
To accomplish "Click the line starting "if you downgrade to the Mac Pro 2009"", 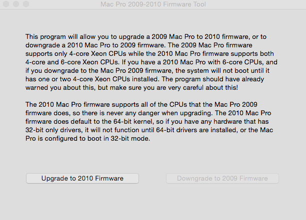I will [147, 70].
